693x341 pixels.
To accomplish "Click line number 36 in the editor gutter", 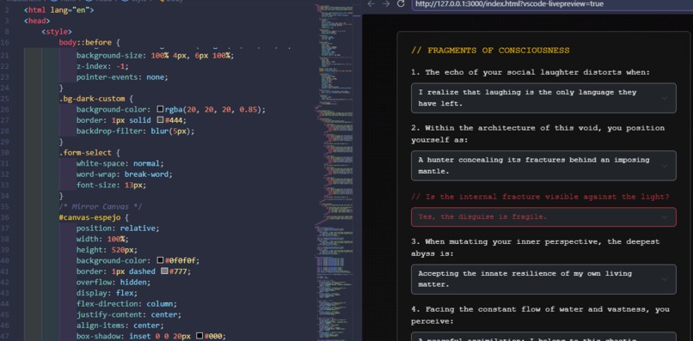I will pyautogui.click(x=5, y=217).
